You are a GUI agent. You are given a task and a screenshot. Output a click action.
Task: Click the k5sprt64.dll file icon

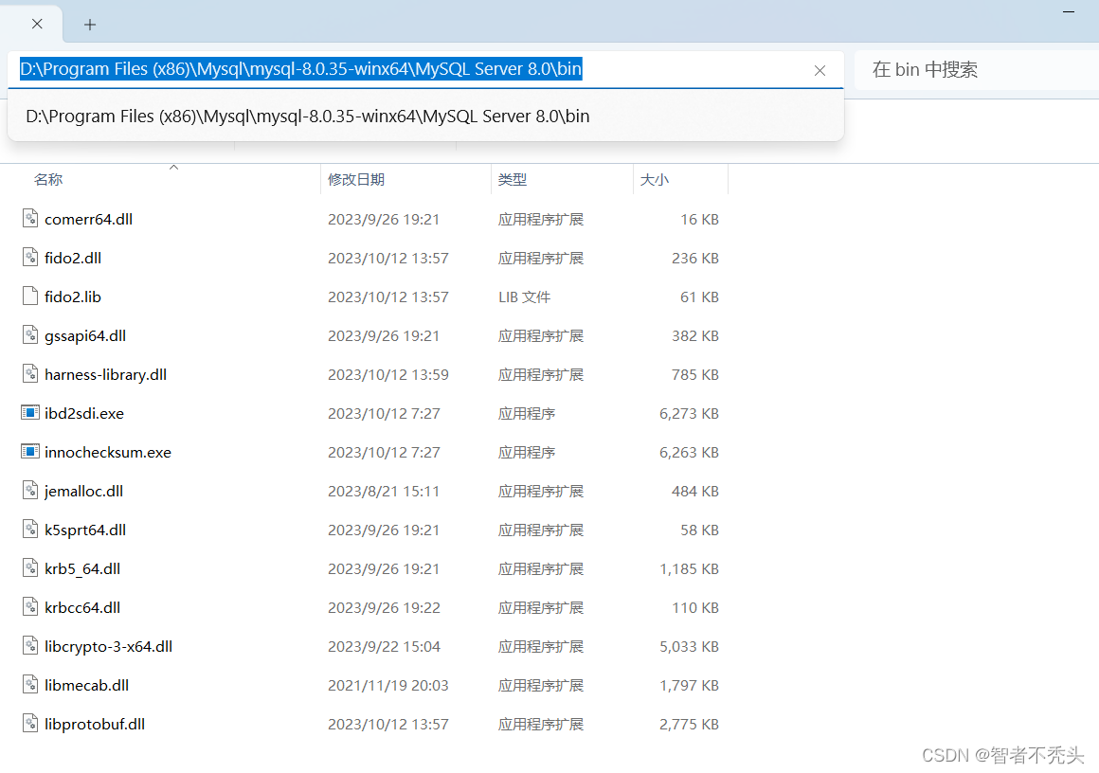(x=30, y=530)
